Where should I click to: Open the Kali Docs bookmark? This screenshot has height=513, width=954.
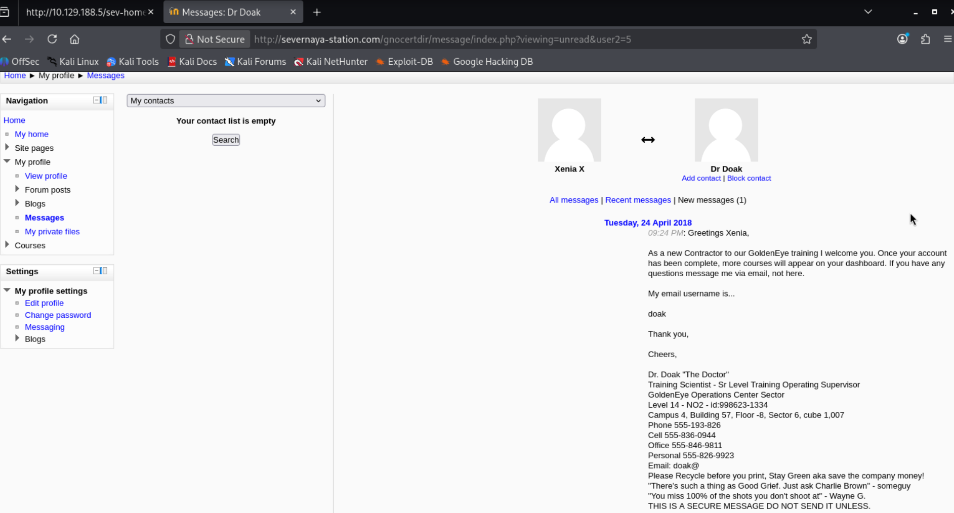(x=192, y=61)
